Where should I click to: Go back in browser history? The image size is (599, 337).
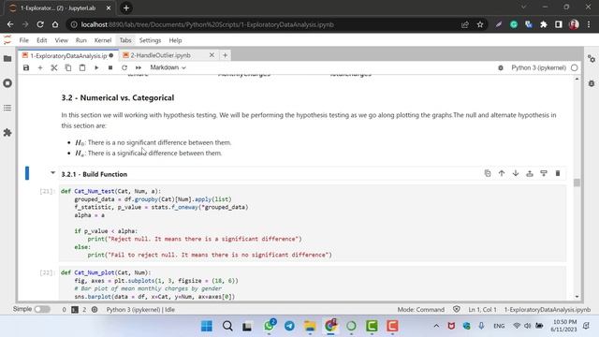click(x=10, y=24)
